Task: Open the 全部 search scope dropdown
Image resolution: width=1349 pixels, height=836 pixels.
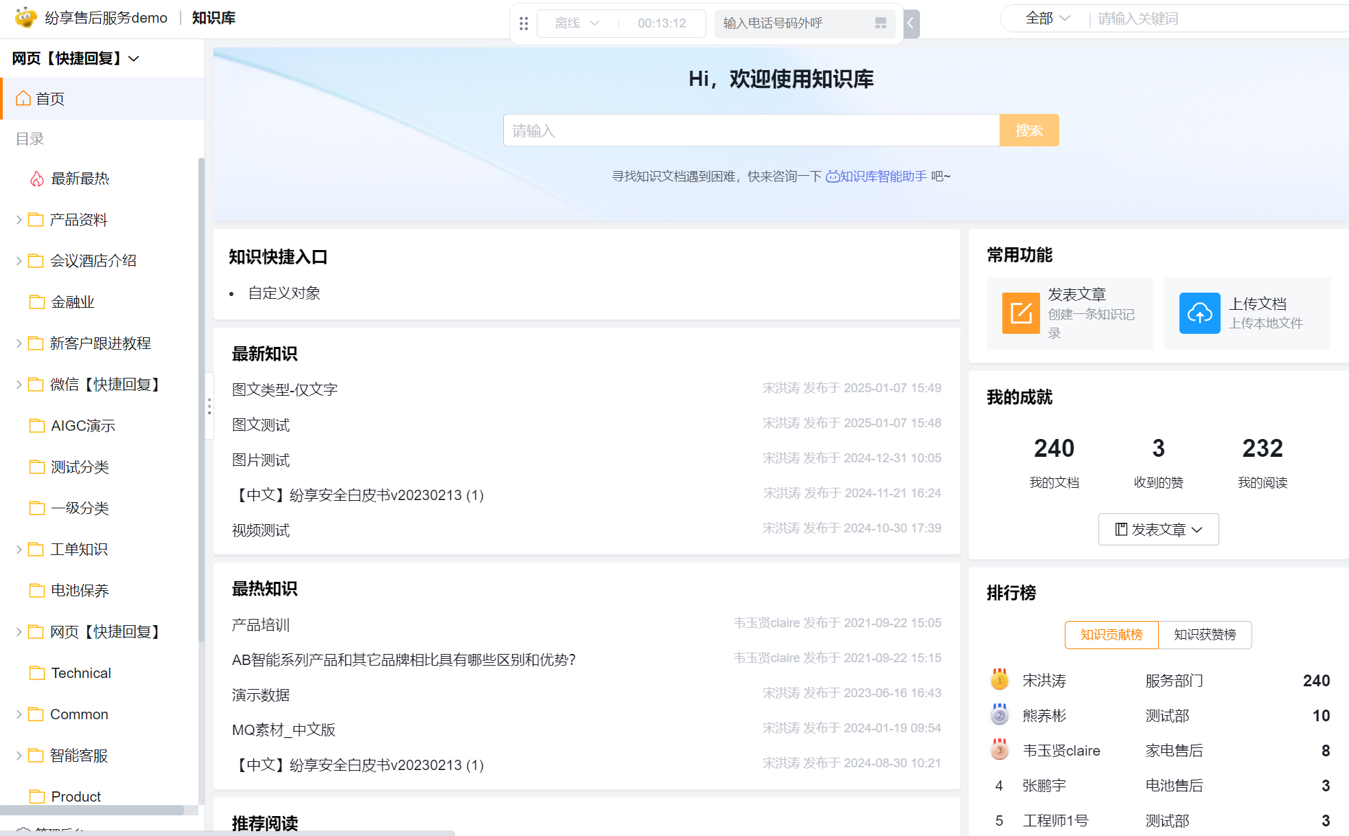Action: point(1047,19)
